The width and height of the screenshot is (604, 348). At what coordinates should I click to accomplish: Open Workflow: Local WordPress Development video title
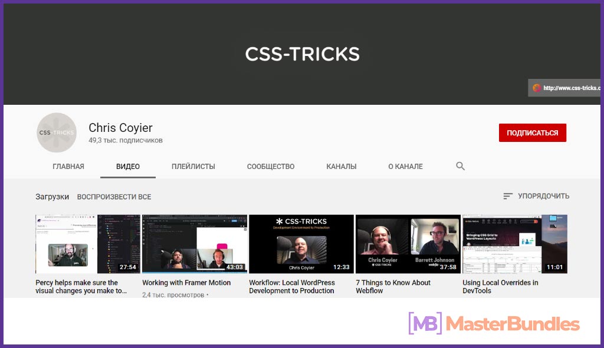click(292, 287)
